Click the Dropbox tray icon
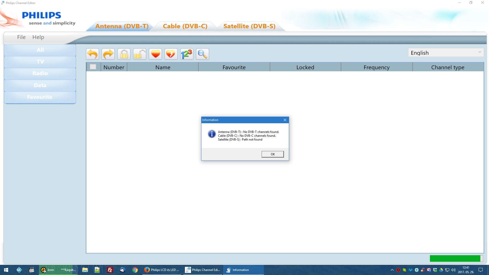489x275 pixels. click(435, 270)
